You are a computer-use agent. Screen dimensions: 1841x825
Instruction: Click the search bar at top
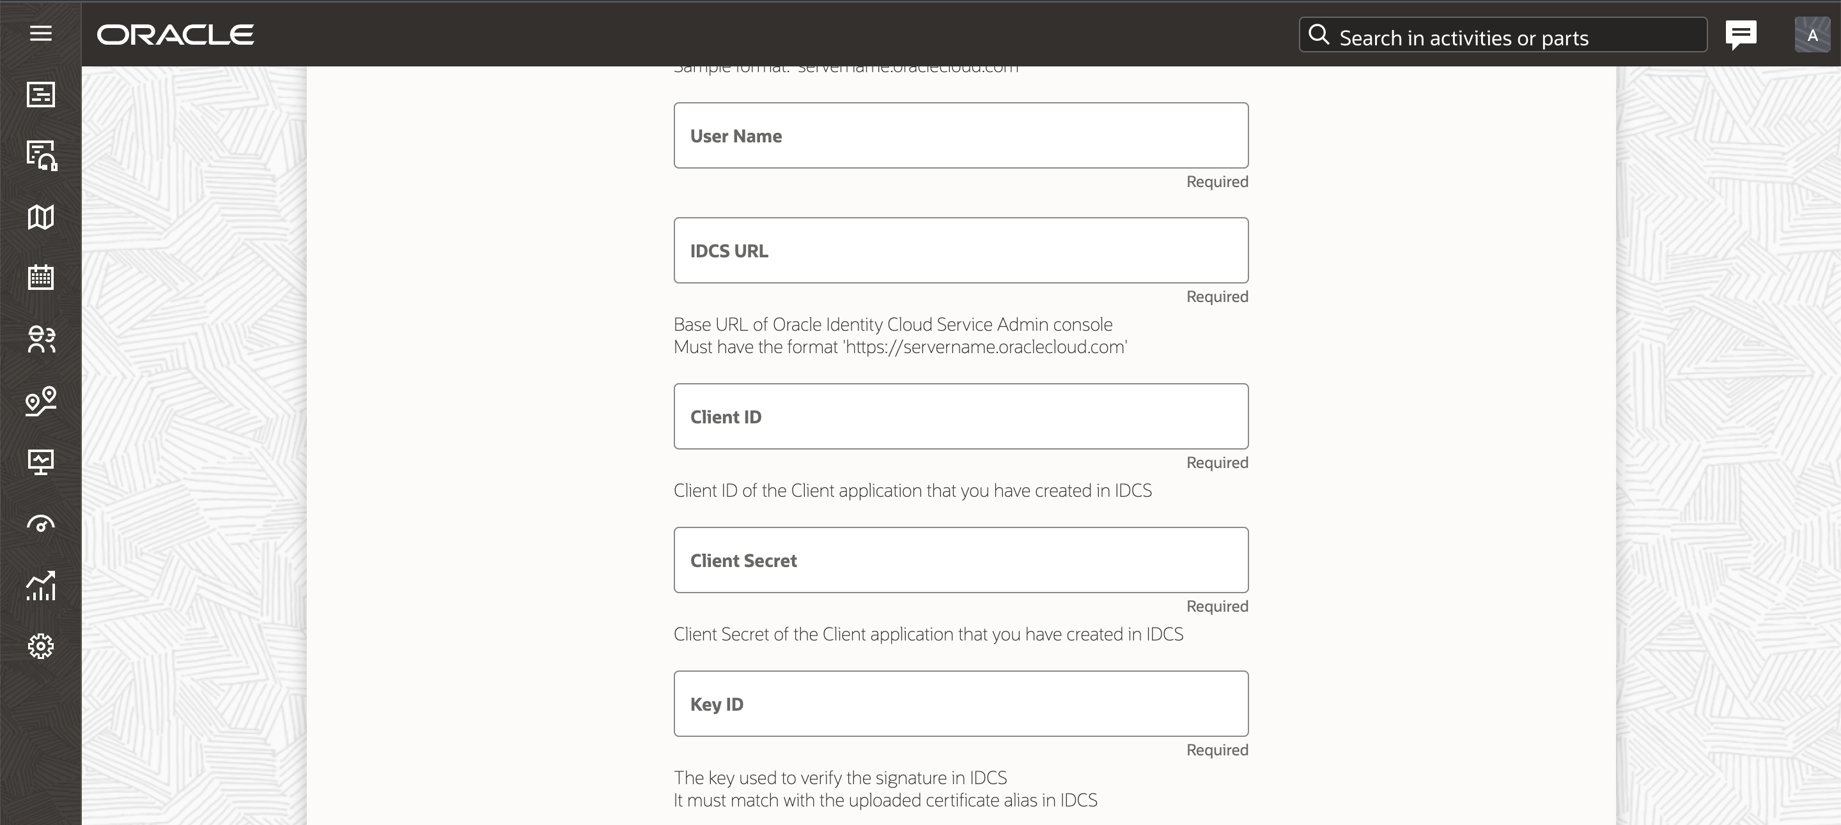1504,36
